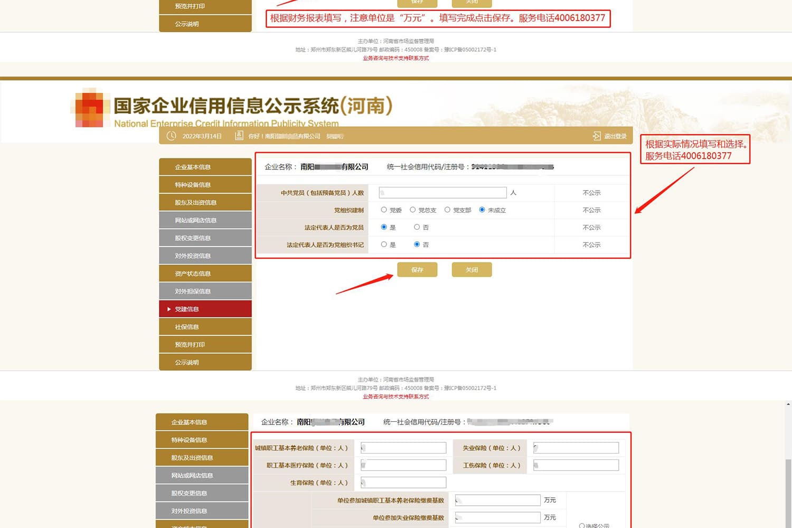Click the 退出登录 link
792x528 pixels.
(x=615, y=136)
